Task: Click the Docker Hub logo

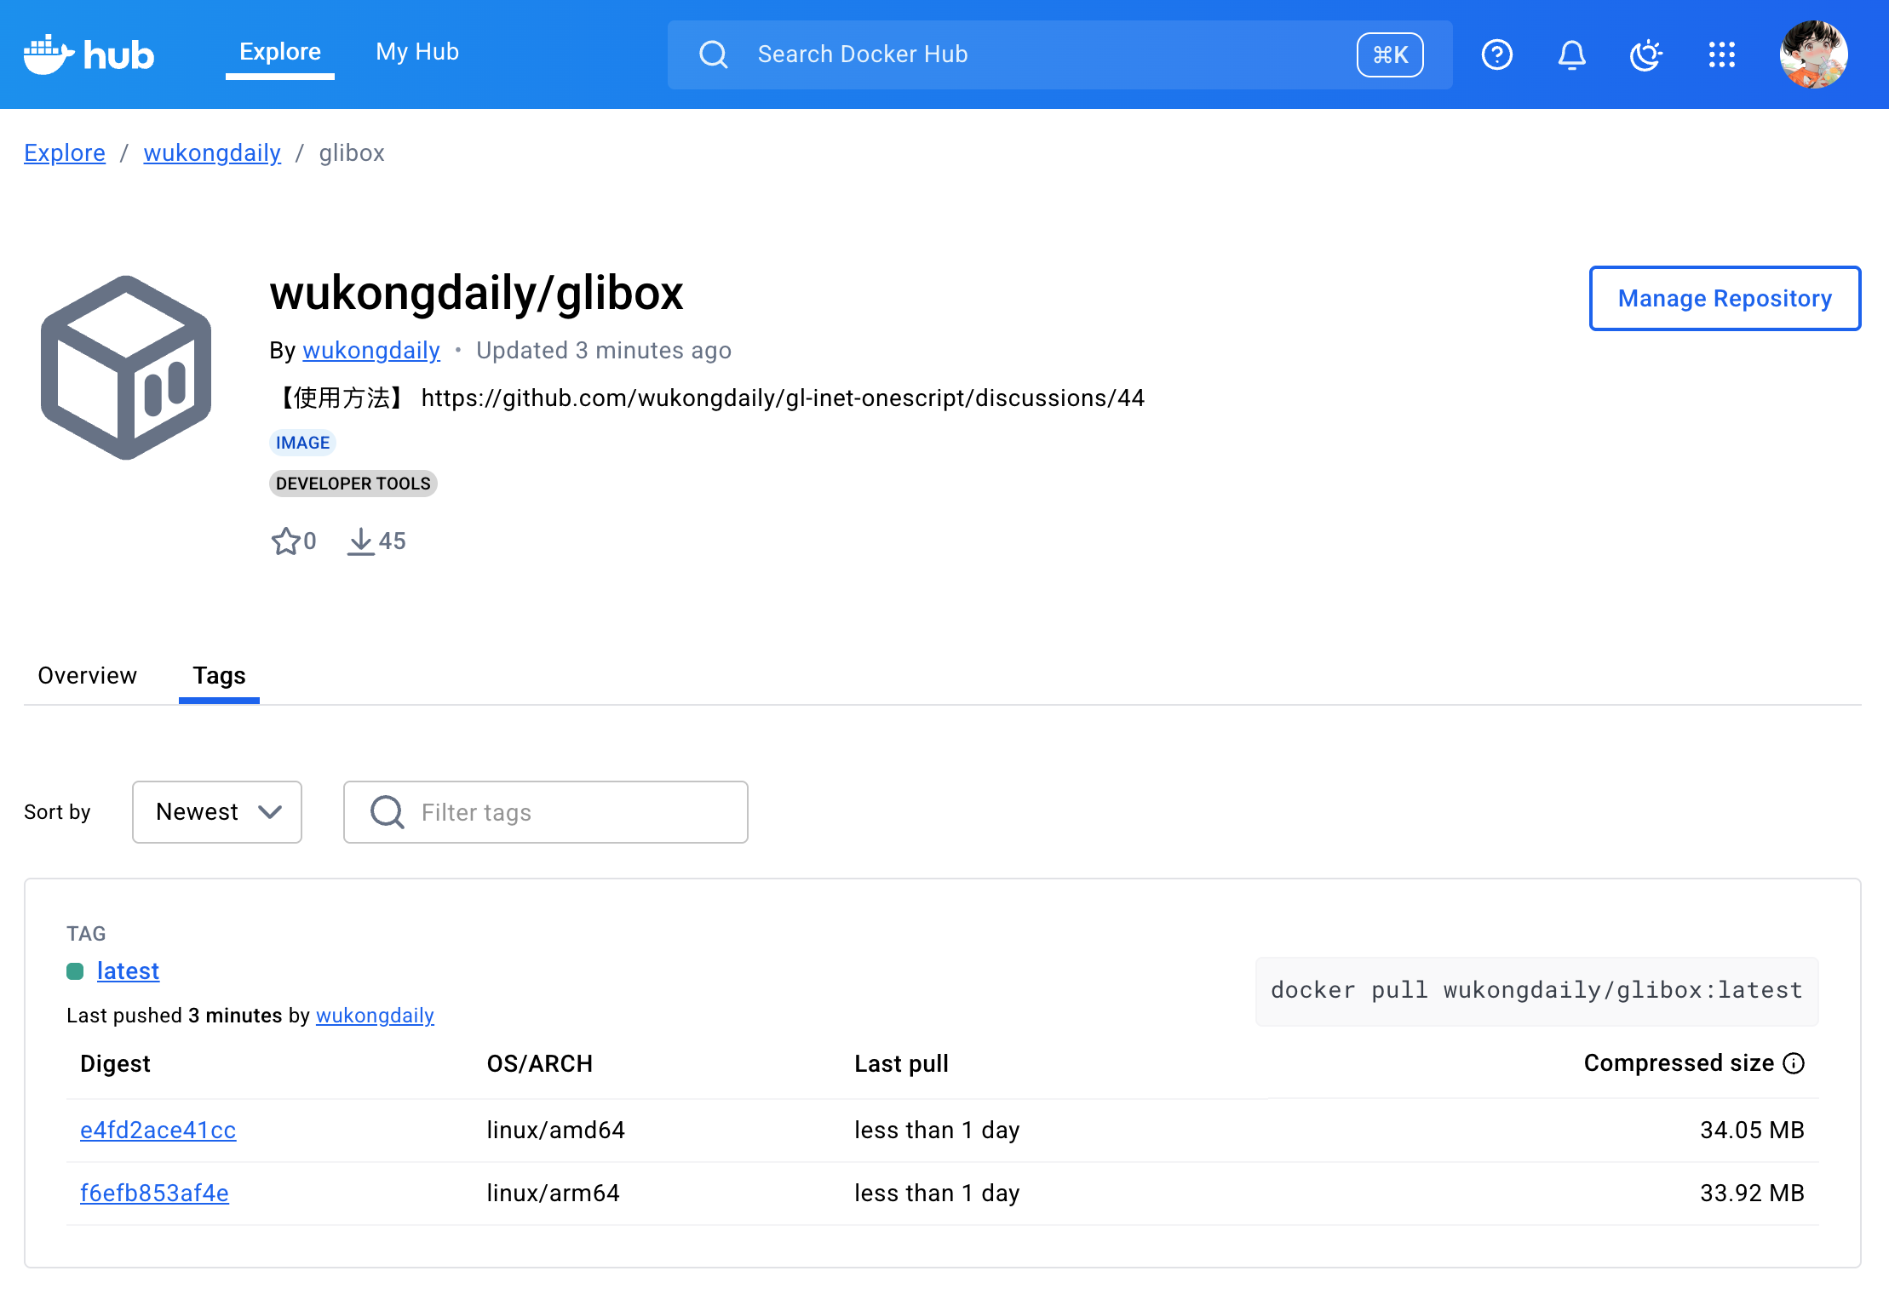Action: coord(89,54)
